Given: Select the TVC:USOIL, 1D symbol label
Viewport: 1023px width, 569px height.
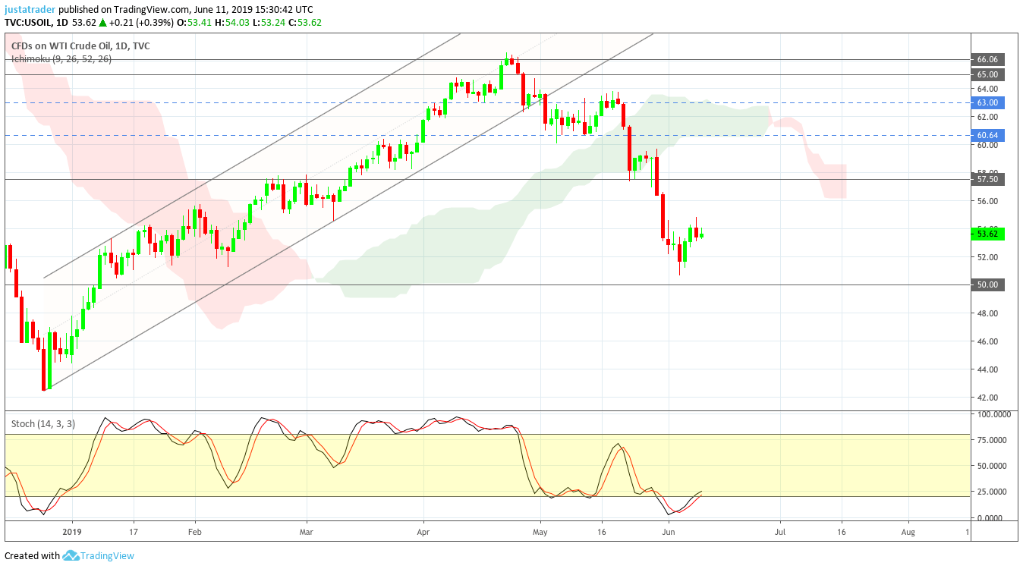Looking at the screenshot, I should [36, 23].
